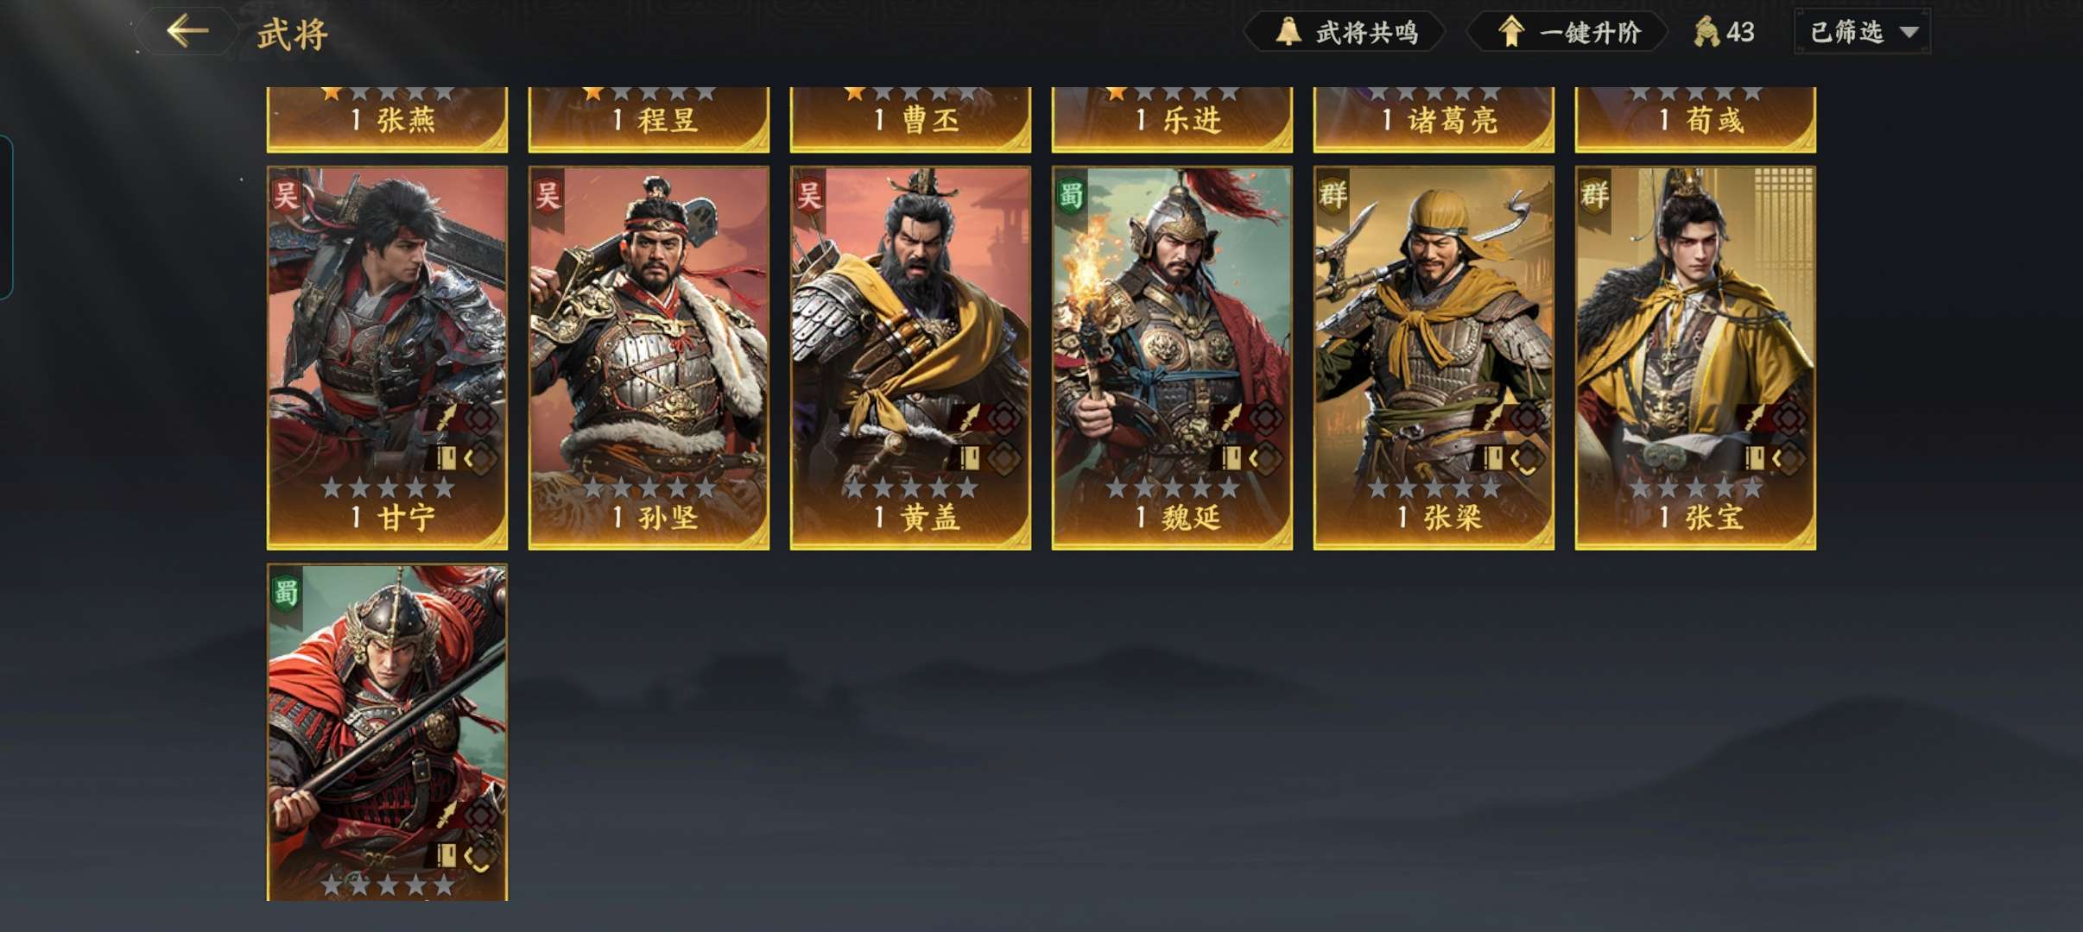Tap the book skill icon on 黄盖's card

click(968, 457)
